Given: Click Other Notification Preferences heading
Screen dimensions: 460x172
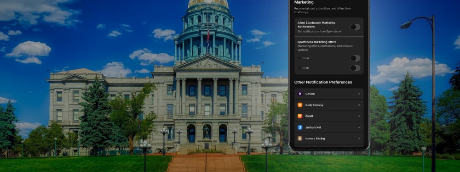Looking at the screenshot, I should (323, 82).
